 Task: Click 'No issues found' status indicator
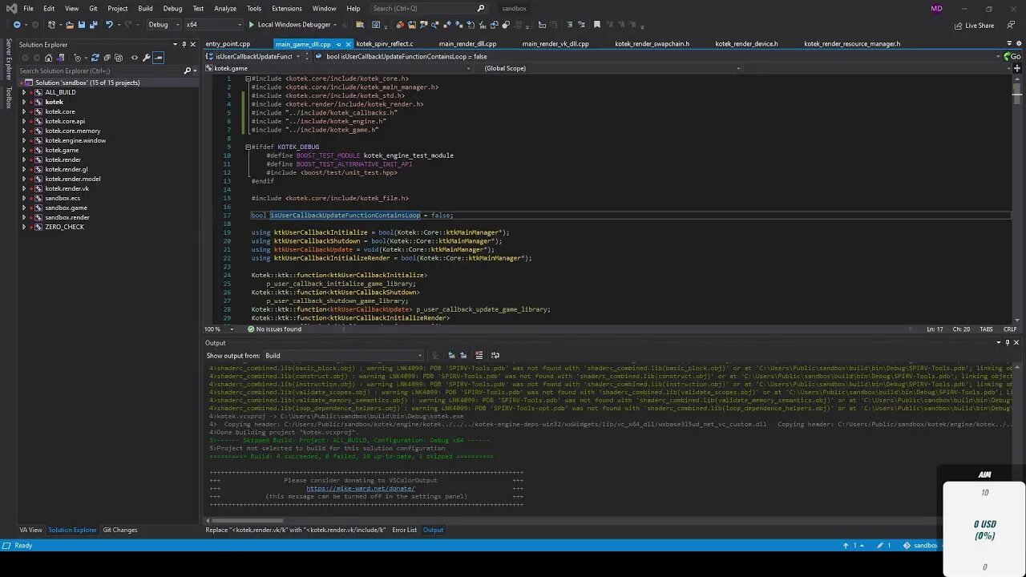[275, 329]
